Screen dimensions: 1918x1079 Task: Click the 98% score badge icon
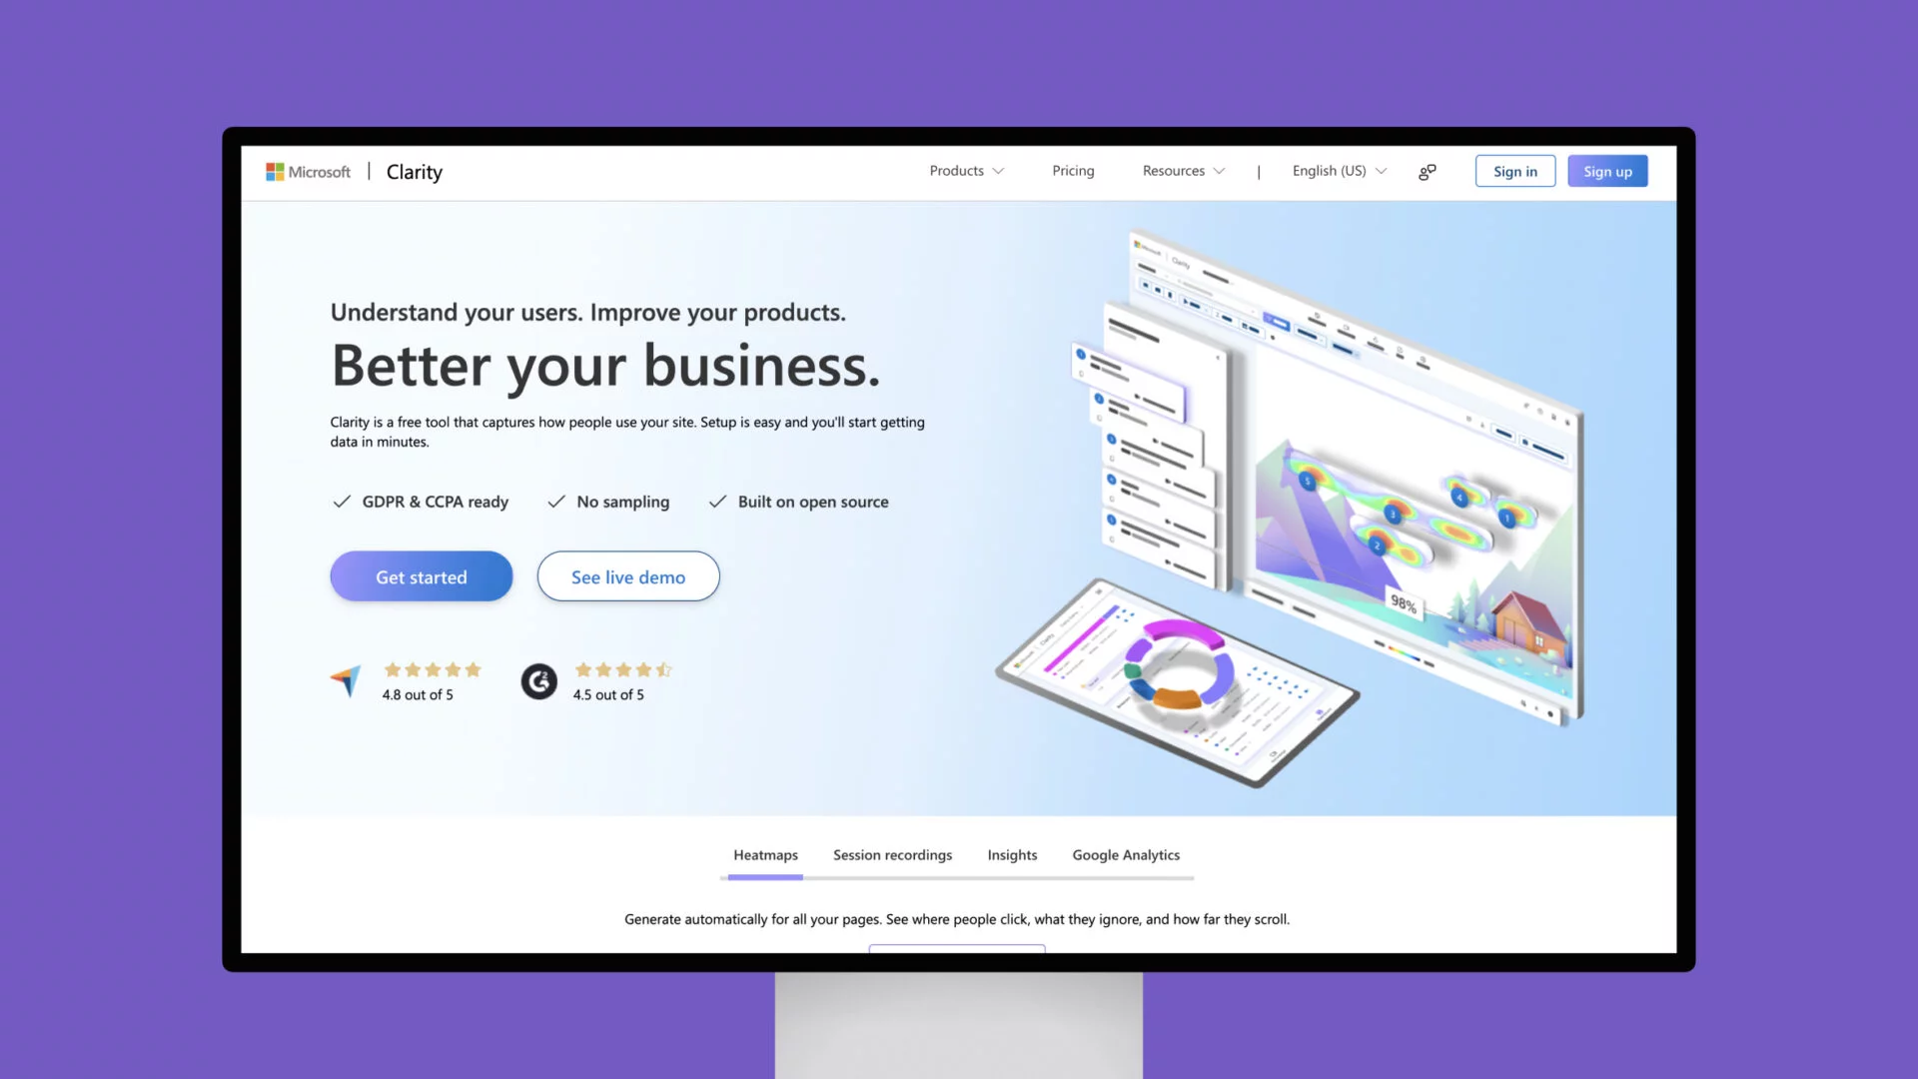(1403, 603)
